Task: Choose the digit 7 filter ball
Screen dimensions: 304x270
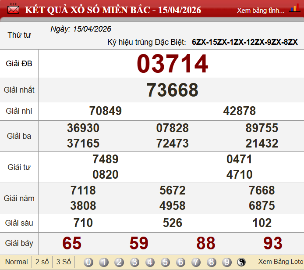Action: 196,262
